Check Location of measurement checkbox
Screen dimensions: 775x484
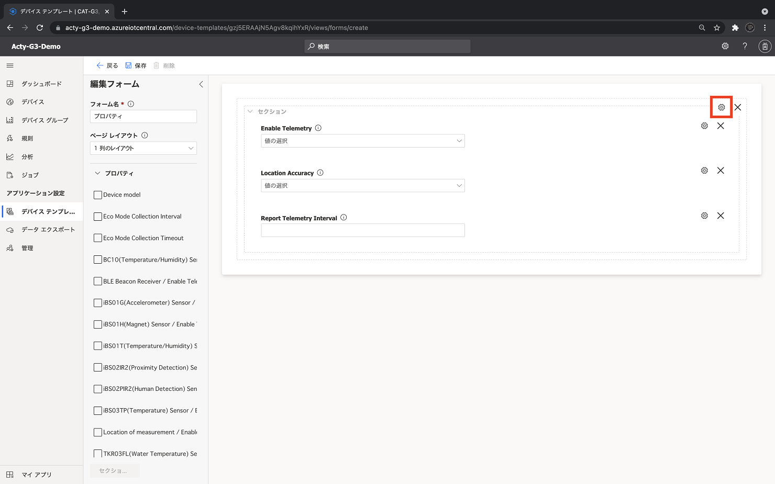click(x=98, y=432)
